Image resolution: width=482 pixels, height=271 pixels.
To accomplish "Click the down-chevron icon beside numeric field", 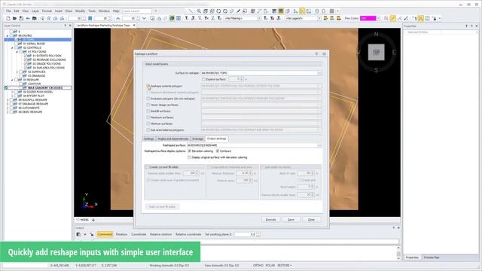I will [x=144, y=18].
